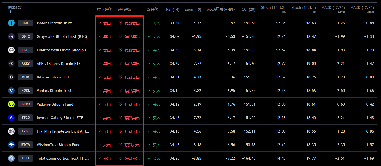Viewport: 381px width, 166px height.
Task: Click BTCO's 买入 oscillator rating
Action: click(x=154, y=118)
